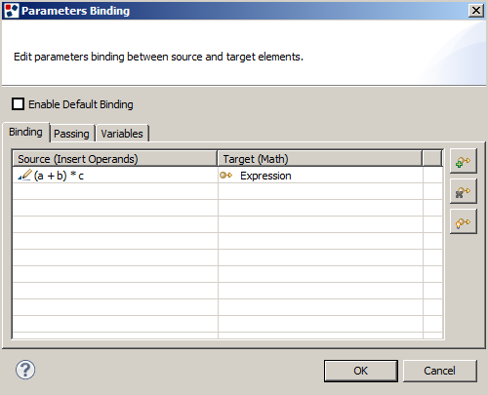Delete binding using the gray X icon

pos(464,192)
